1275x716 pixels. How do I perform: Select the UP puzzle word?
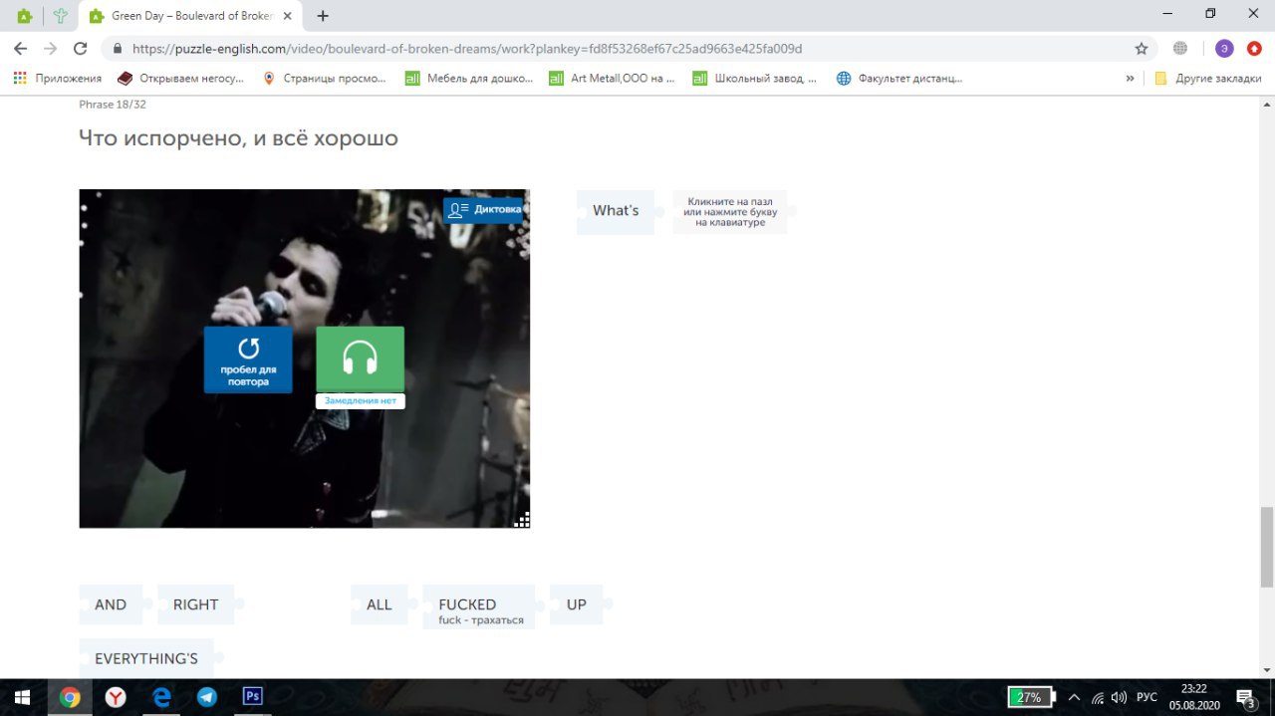(576, 604)
